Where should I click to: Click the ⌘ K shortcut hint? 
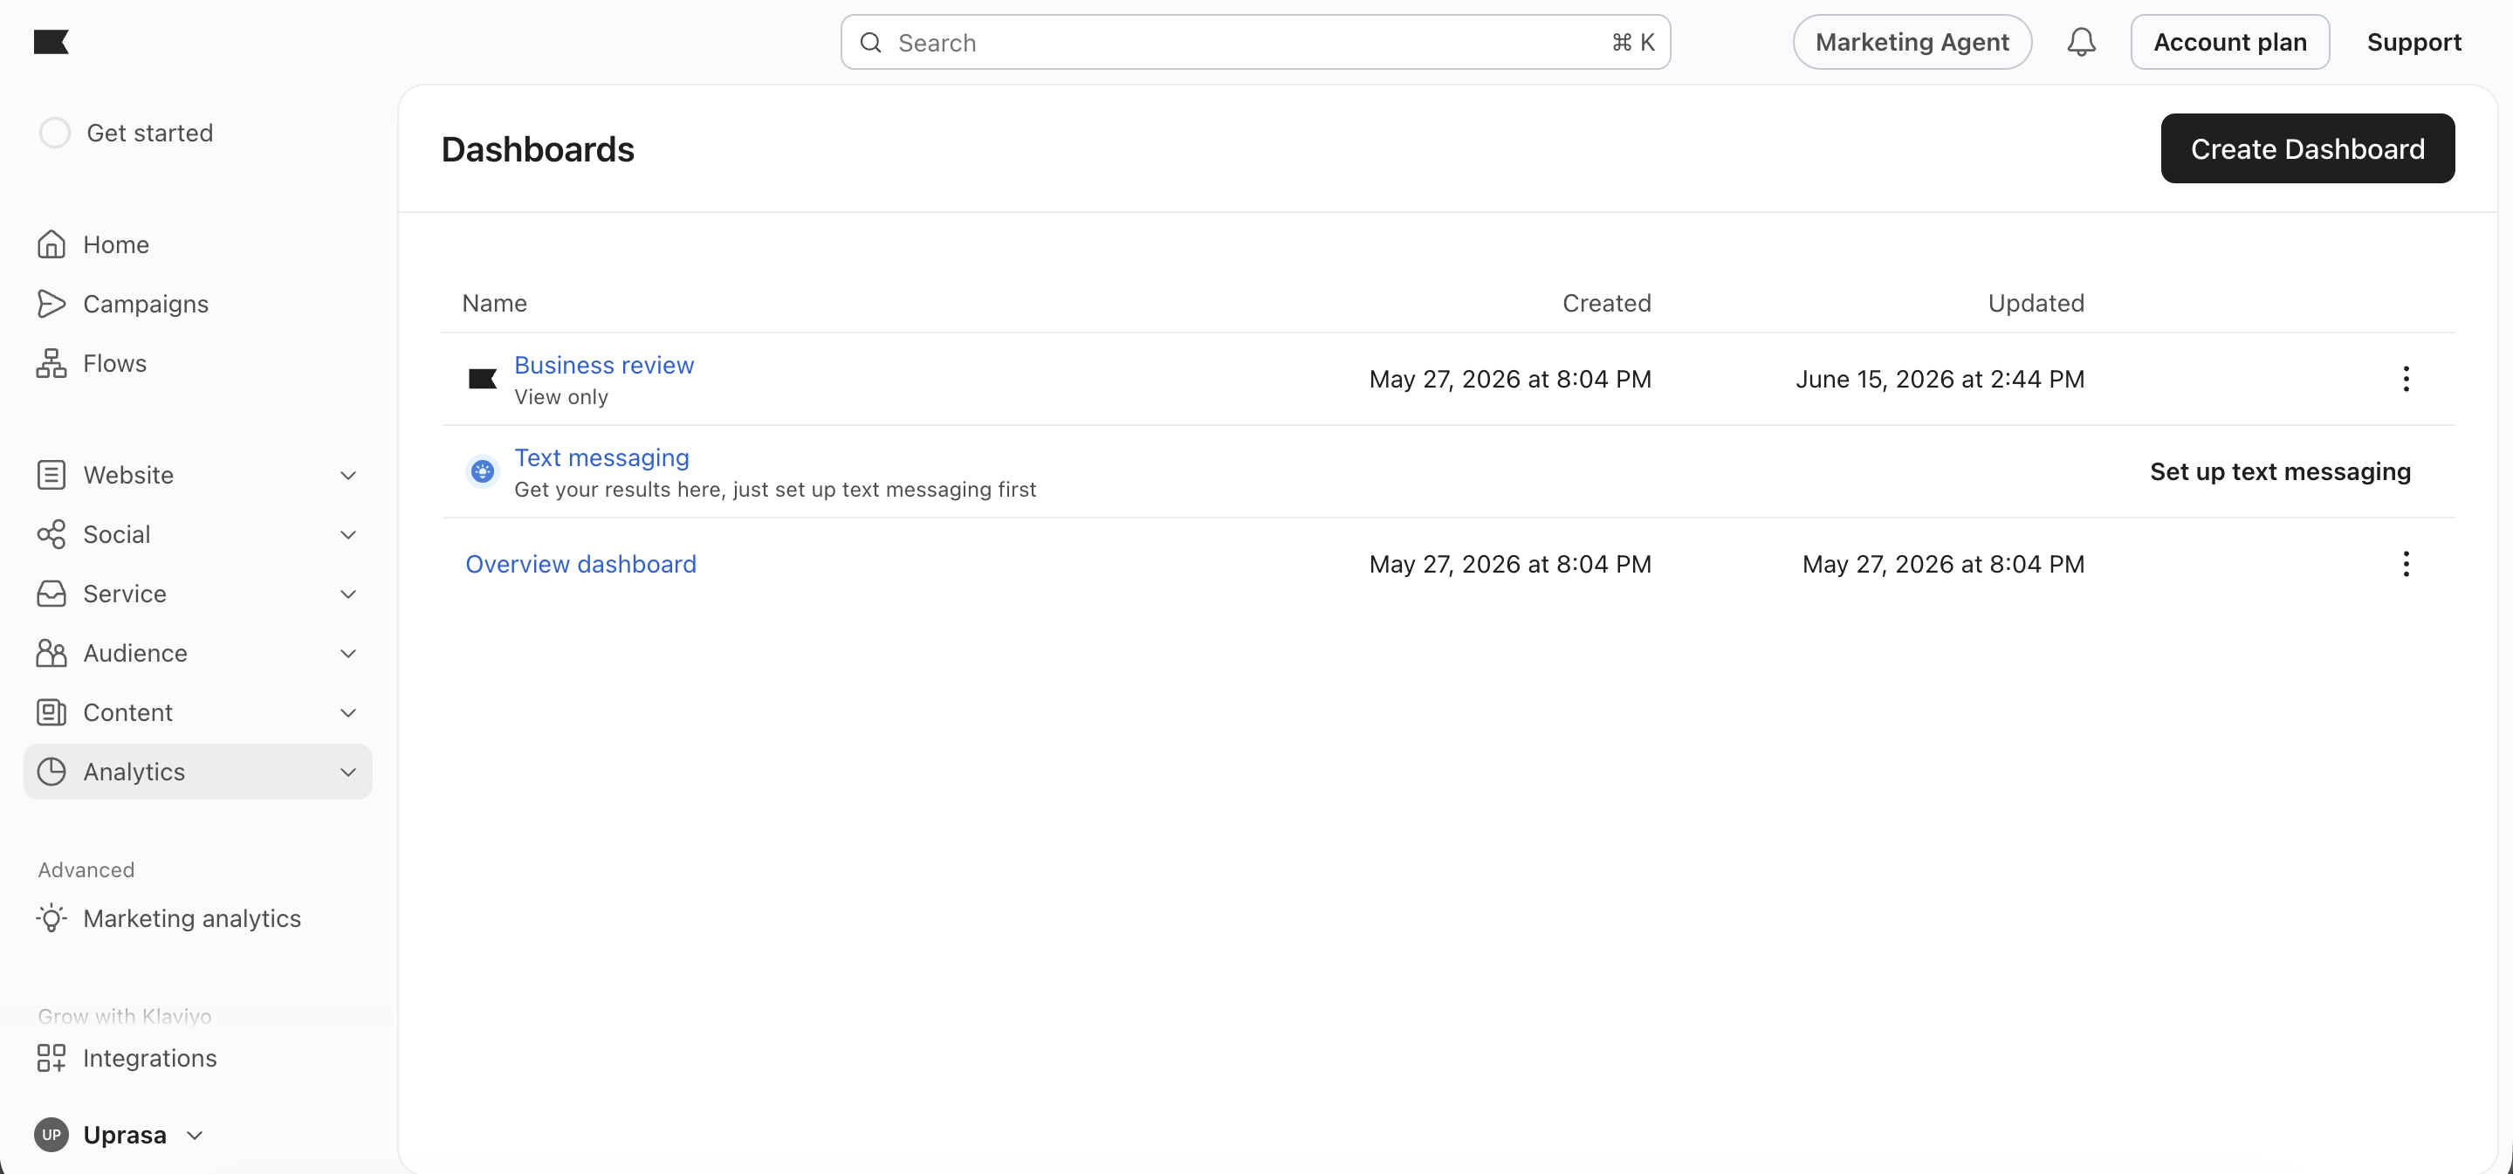click(1633, 42)
